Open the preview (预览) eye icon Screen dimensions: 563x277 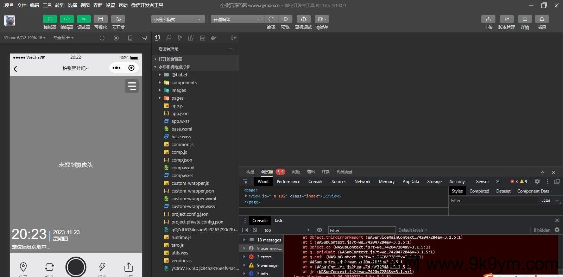[x=285, y=19]
